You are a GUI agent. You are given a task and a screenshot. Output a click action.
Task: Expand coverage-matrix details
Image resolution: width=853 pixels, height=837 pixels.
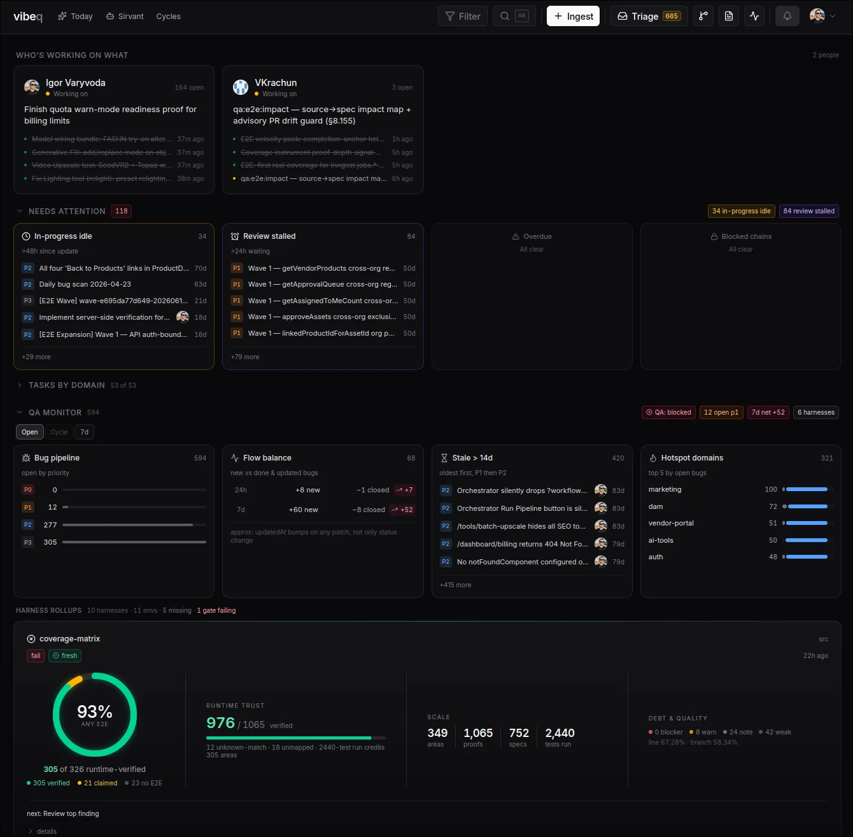pyautogui.click(x=42, y=831)
